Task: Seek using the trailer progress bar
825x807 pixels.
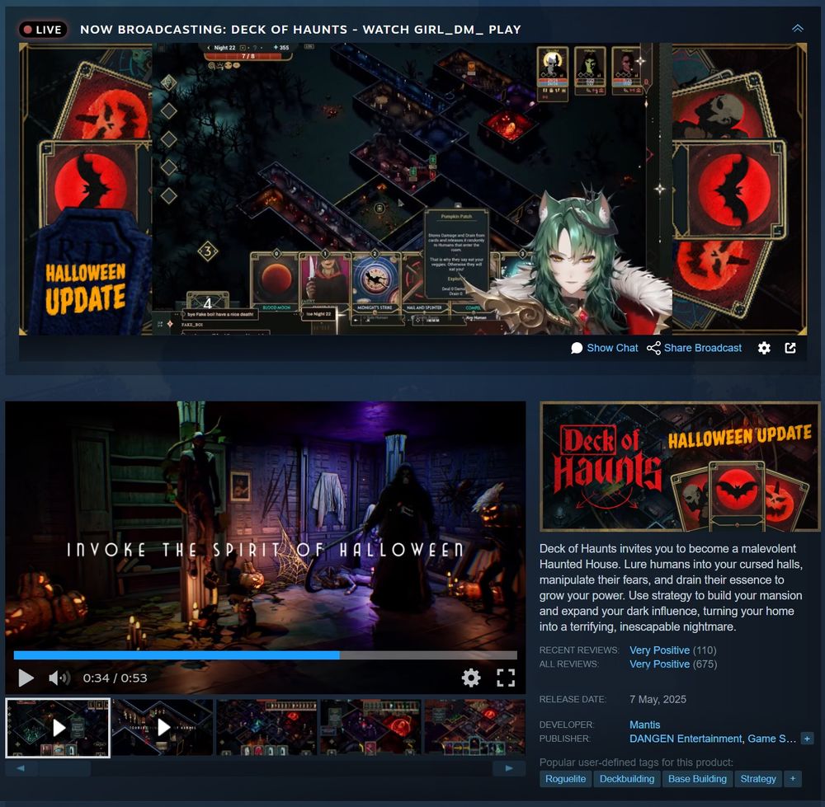Action: pos(264,655)
